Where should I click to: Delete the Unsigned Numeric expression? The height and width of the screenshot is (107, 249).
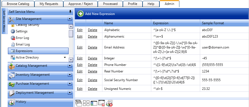coord(93,89)
